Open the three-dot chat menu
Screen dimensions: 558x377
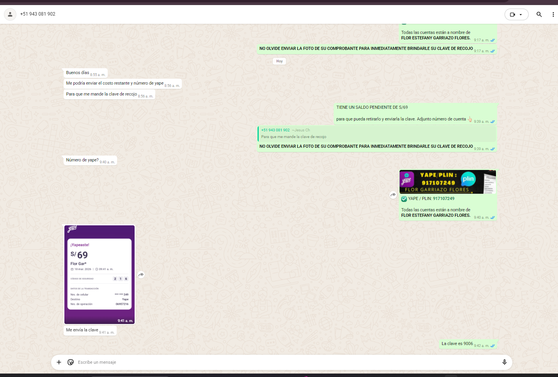tap(553, 14)
